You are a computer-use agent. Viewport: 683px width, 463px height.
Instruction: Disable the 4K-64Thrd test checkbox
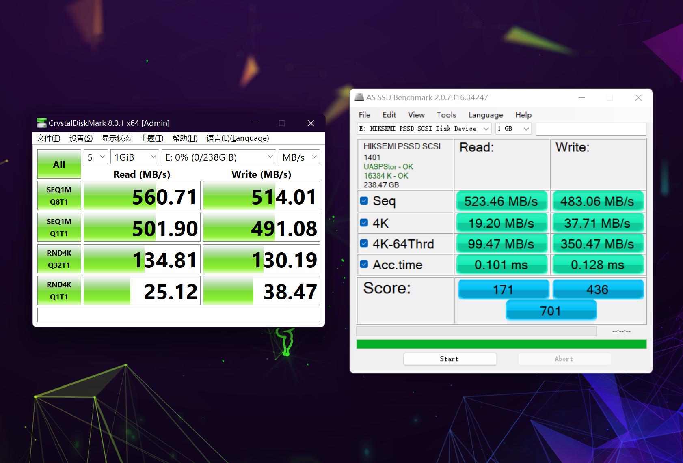(x=364, y=243)
